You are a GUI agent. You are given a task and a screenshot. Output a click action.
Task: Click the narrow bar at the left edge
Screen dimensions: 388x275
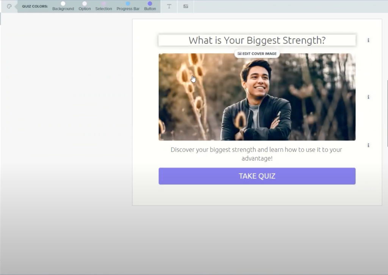coord(0,19)
